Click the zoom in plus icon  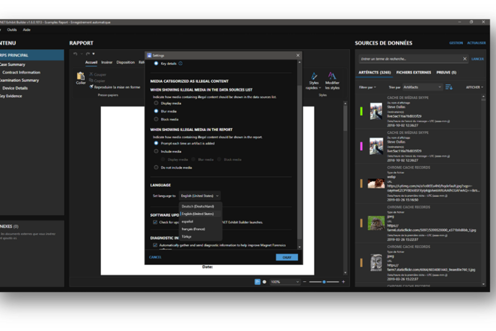[343, 281]
